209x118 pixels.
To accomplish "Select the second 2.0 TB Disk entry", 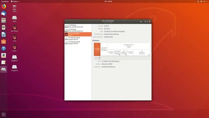I will pos(78,30).
